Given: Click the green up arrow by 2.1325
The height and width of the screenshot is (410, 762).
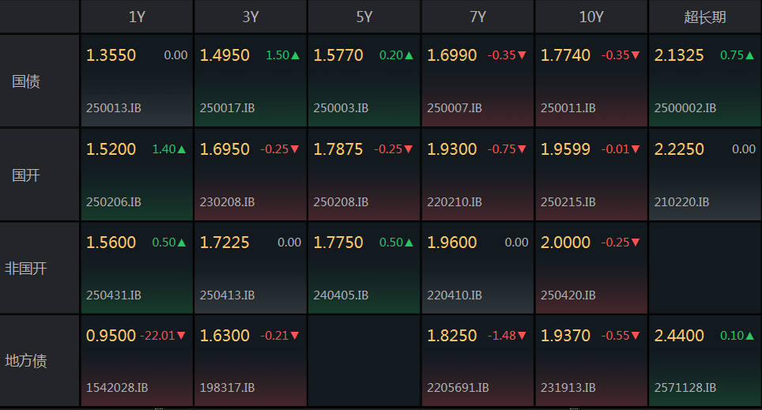Looking at the screenshot, I should [x=750, y=56].
